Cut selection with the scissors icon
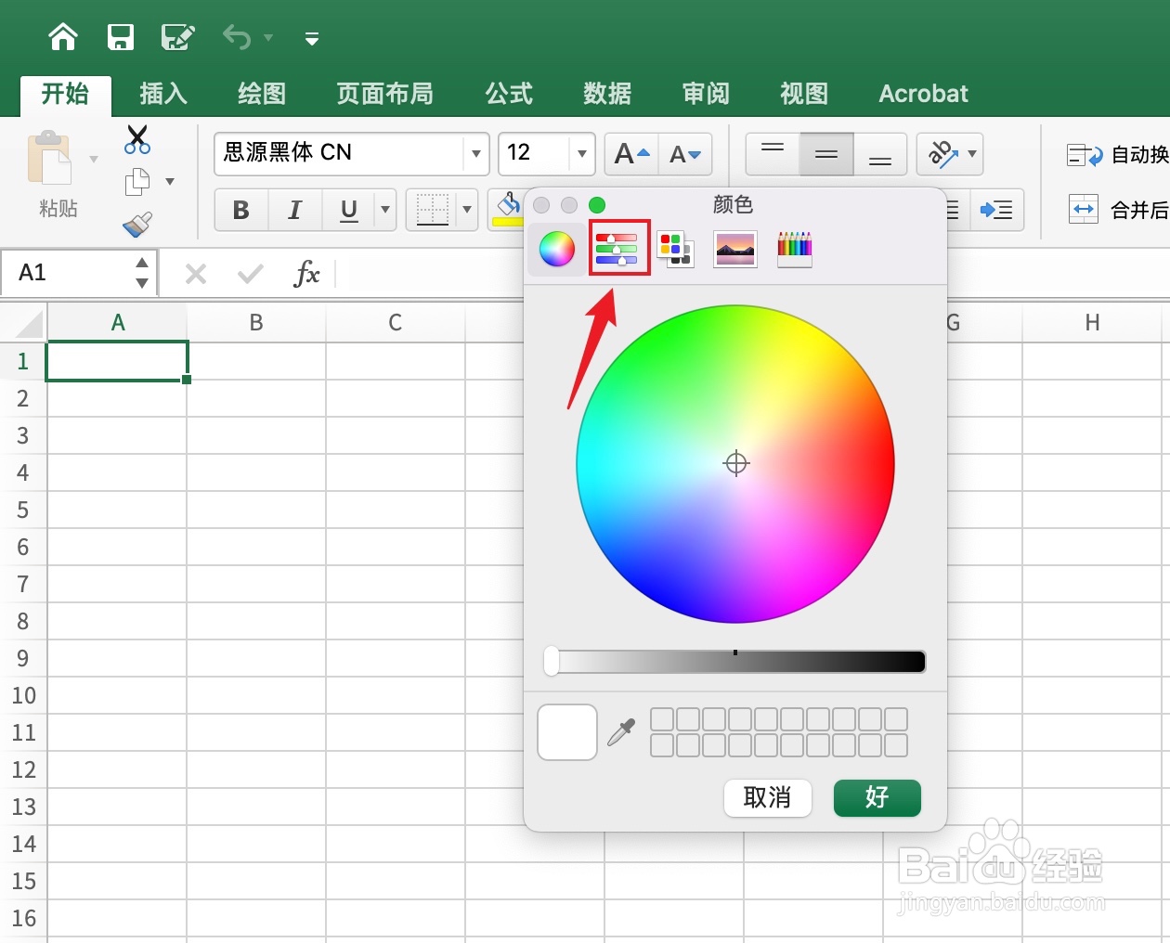 137,139
